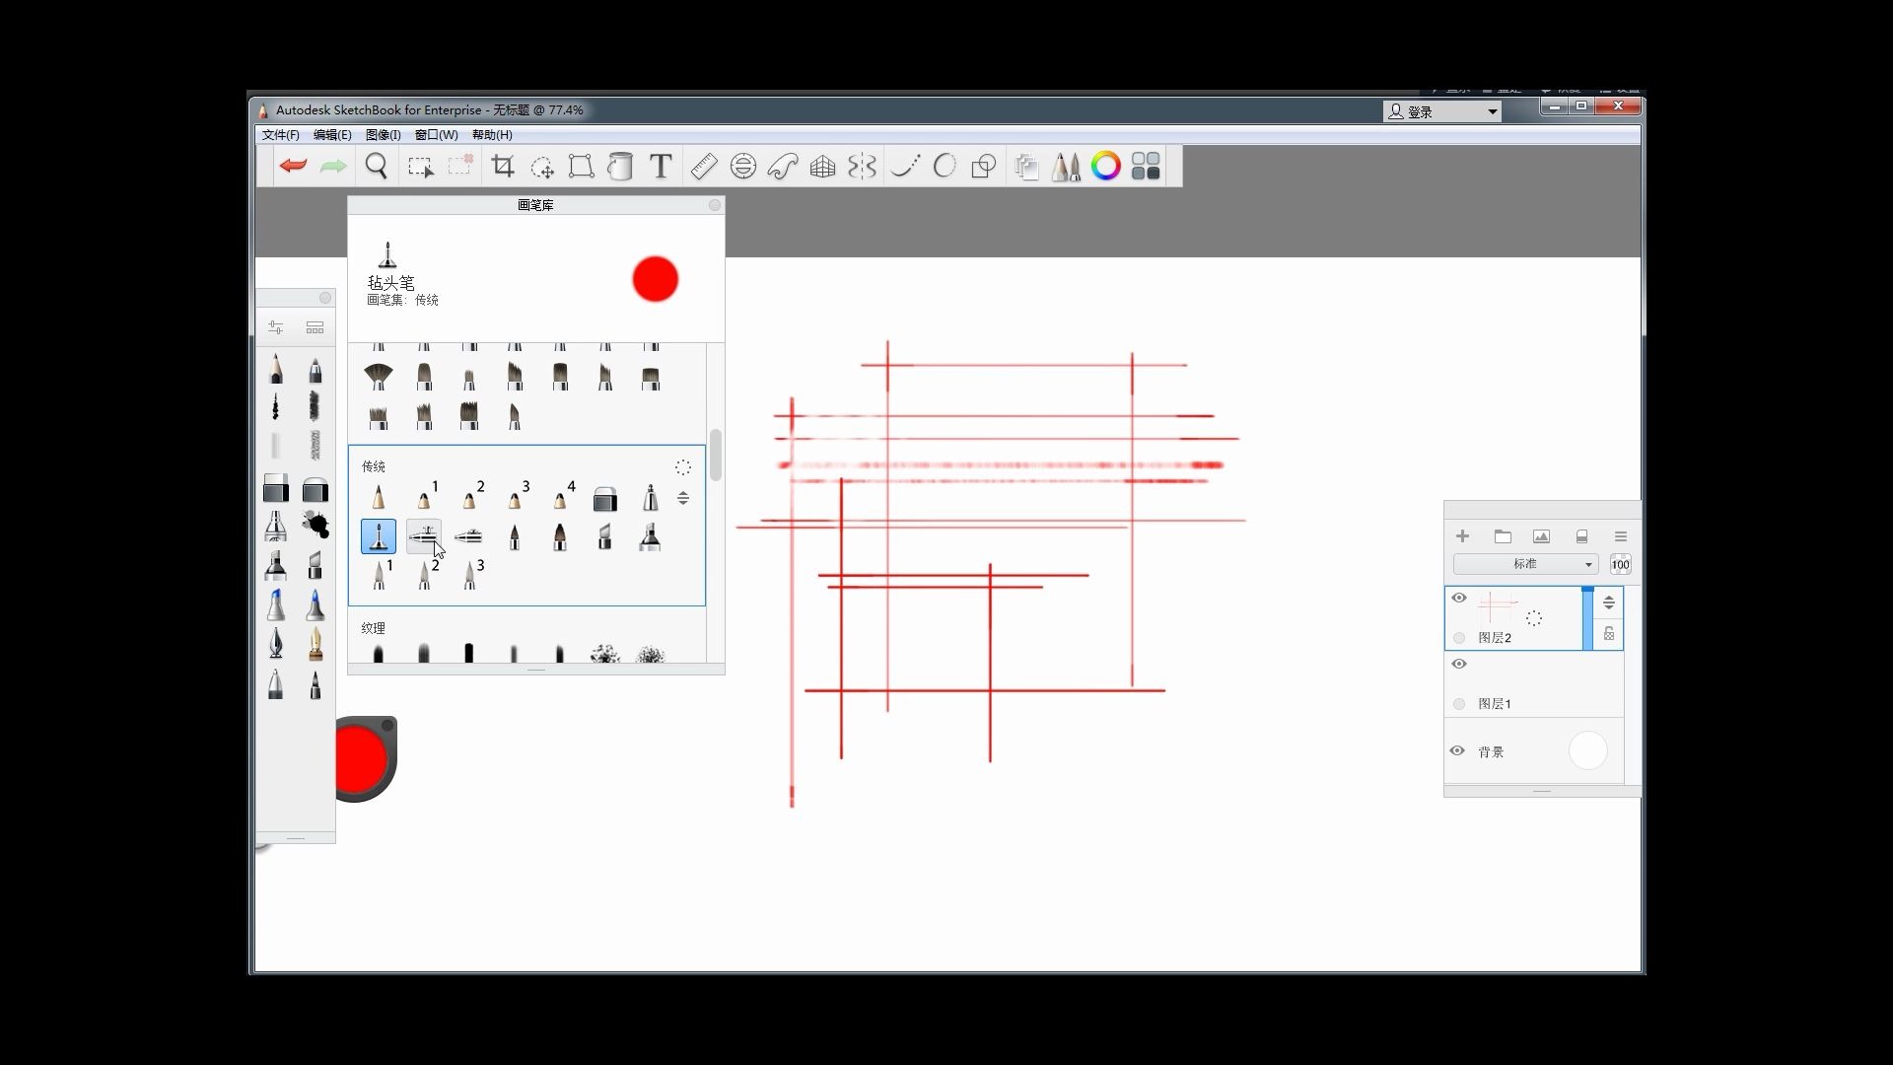The height and width of the screenshot is (1065, 1893).
Task: Add a new layer with plus button
Action: pos(1463,536)
